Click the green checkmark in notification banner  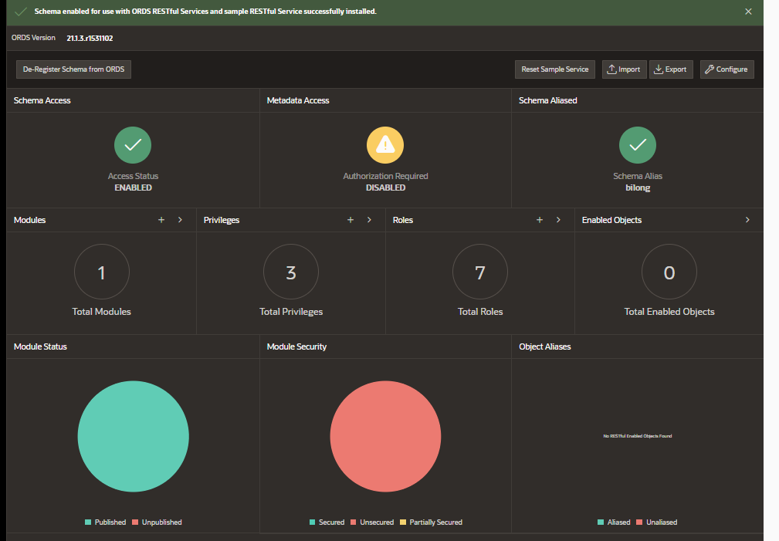point(20,12)
